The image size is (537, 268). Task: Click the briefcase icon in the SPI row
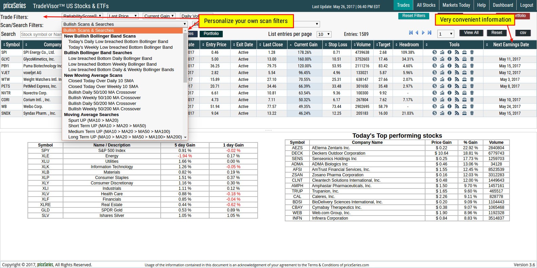pyautogui.click(x=464, y=52)
